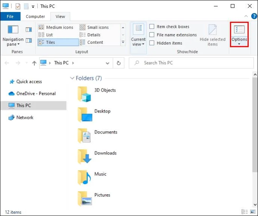Open the Options icon button
This screenshot has height=216, width=258.
point(239,30)
